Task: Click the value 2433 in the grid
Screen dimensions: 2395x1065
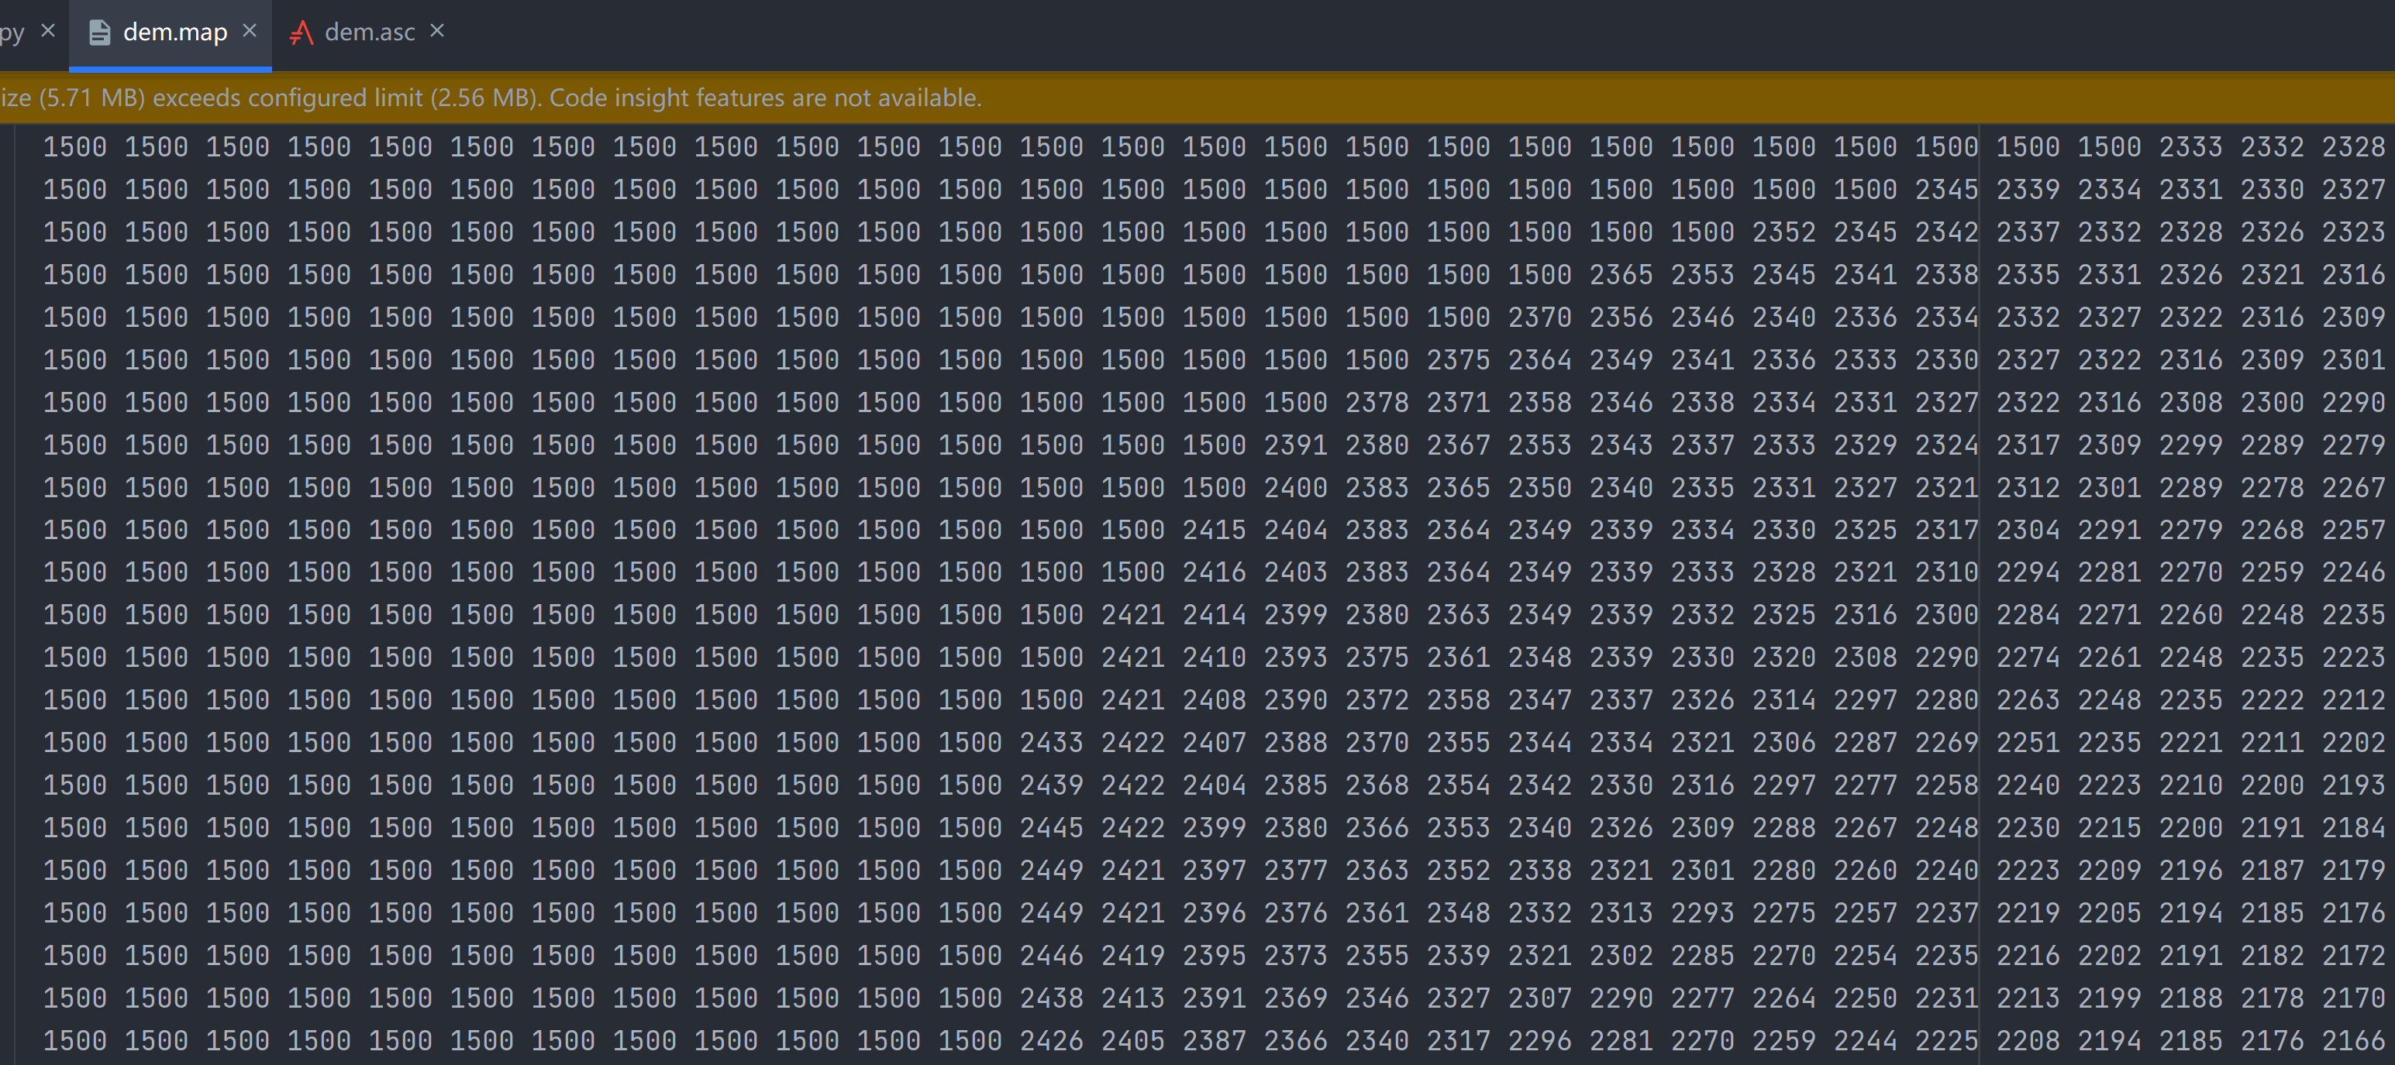Action: tap(1050, 743)
